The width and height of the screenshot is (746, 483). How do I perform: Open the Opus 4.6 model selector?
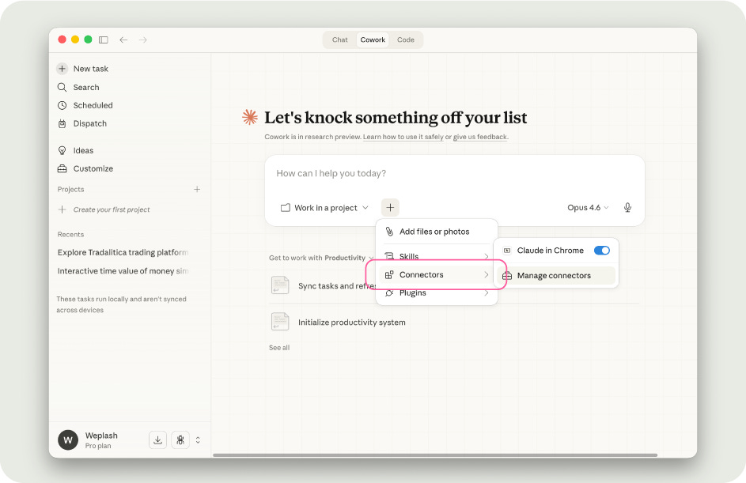click(588, 208)
